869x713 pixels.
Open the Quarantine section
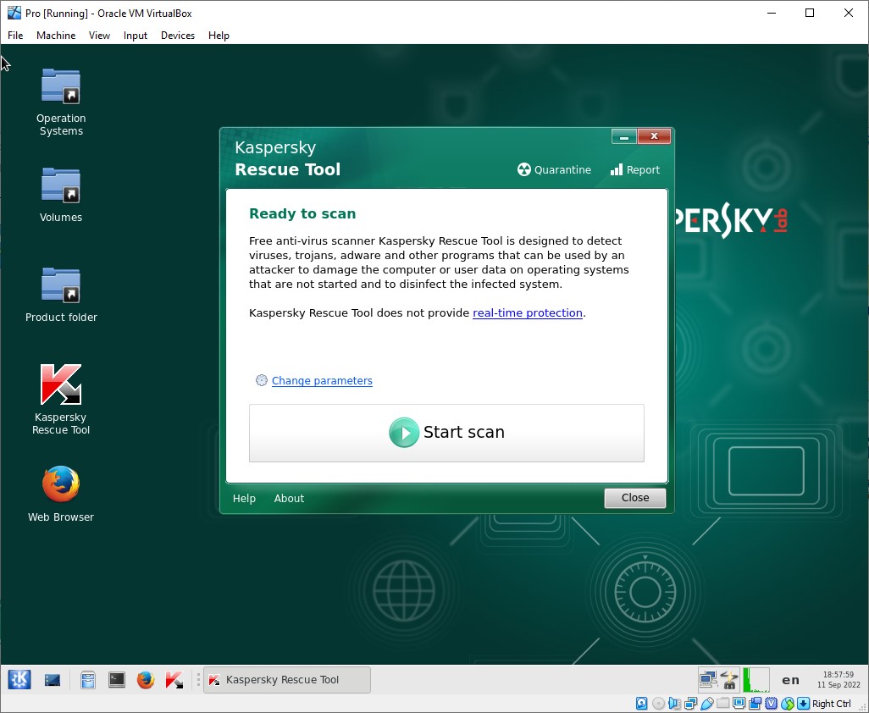tap(554, 169)
